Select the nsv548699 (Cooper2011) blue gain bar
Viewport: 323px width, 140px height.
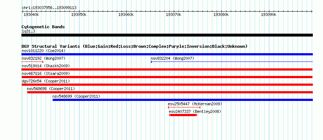click(183, 100)
